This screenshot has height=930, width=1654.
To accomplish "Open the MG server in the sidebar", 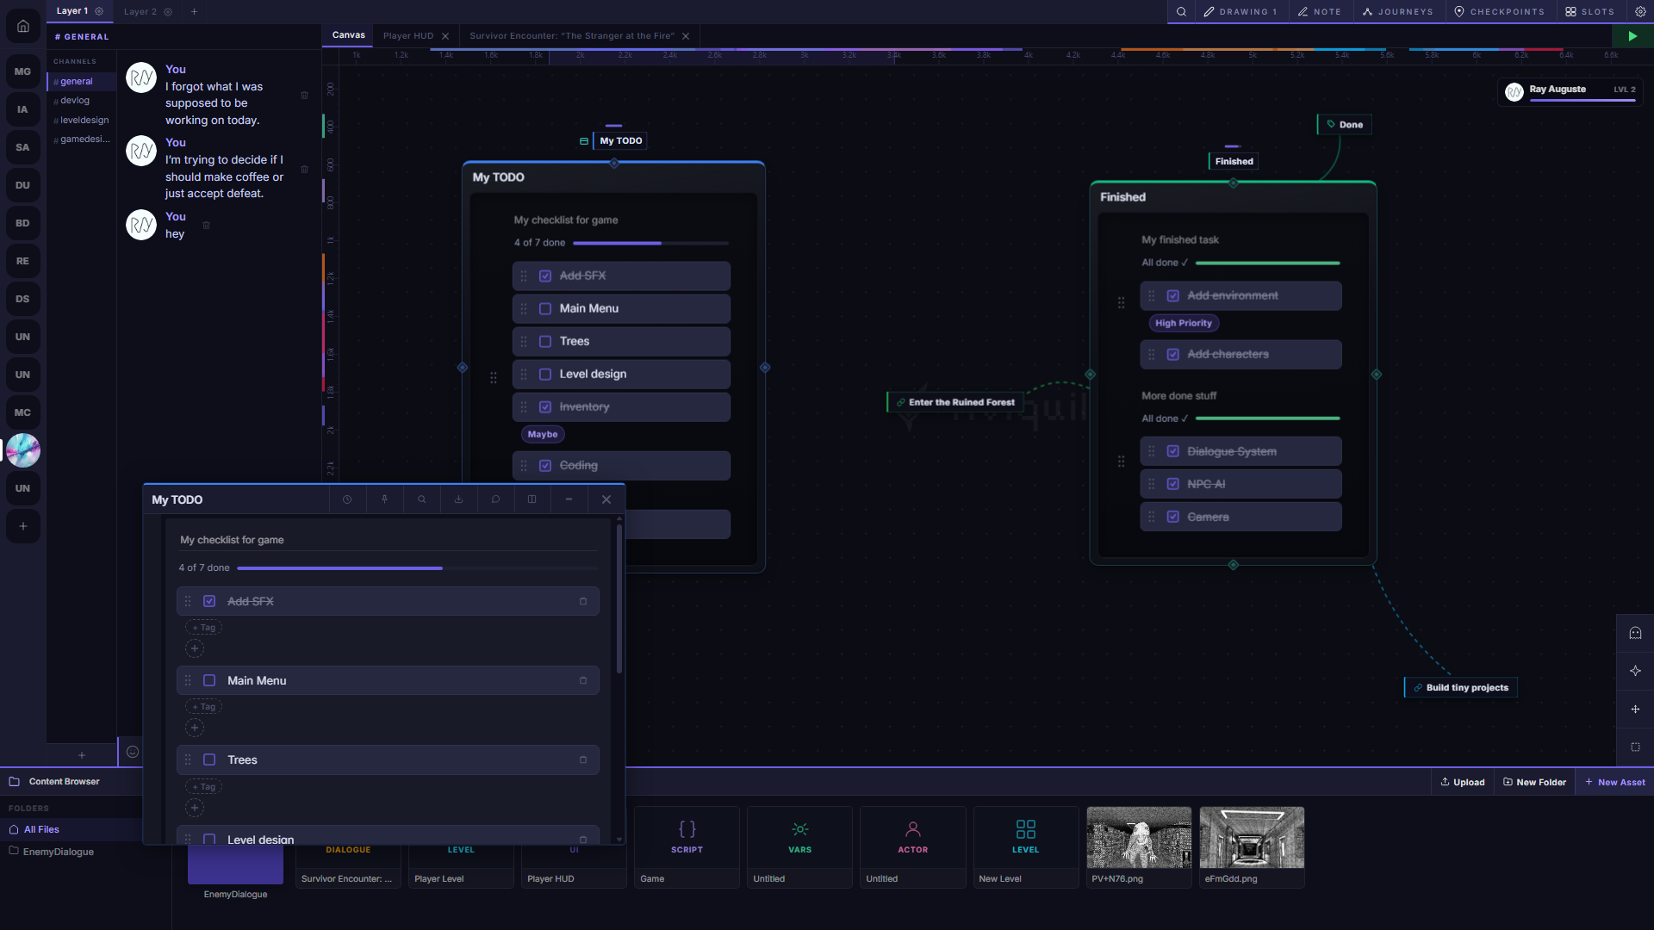I will (23, 71).
